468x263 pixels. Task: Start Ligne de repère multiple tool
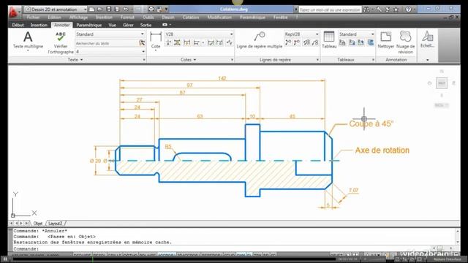259,40
